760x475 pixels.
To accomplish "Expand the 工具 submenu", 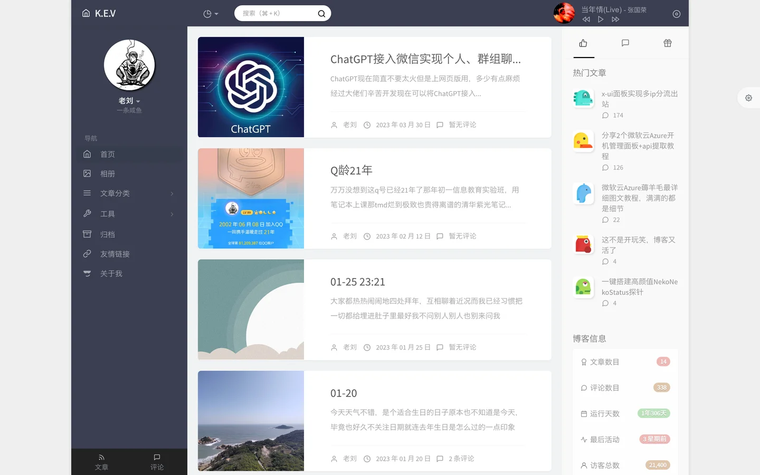I will [129, 214].
